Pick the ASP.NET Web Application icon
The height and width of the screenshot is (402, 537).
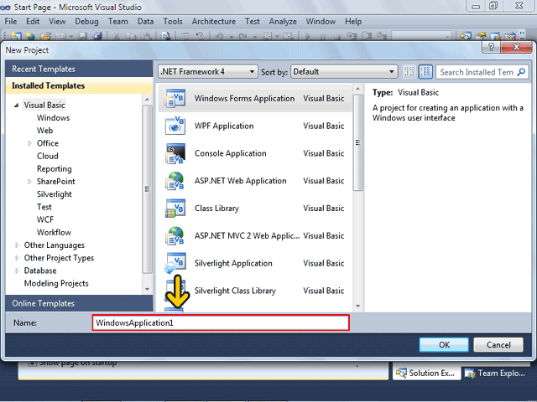pyautogui.click(x=175, y=181)
